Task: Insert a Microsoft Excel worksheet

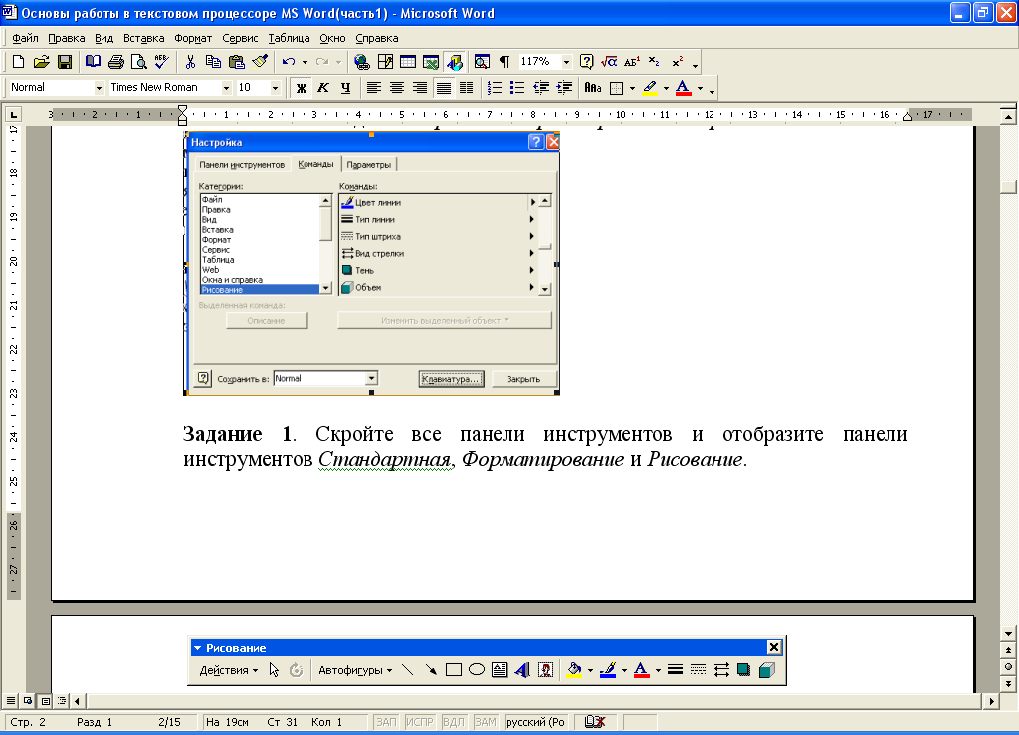Action: [x=431, y=62]
